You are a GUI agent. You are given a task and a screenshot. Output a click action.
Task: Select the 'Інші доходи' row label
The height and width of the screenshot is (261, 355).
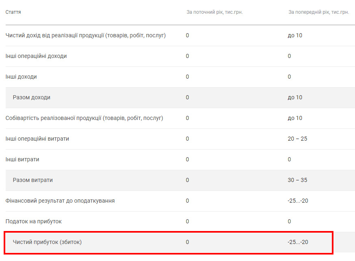tap(21, 77)
